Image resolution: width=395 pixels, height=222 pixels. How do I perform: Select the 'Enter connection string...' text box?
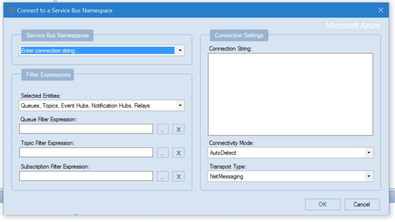(97, 51)
